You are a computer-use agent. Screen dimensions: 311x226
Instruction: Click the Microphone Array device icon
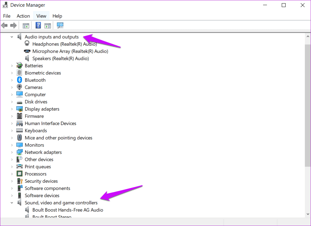27,51
